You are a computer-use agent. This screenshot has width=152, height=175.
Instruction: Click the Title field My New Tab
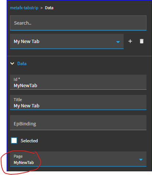point(78,103)
